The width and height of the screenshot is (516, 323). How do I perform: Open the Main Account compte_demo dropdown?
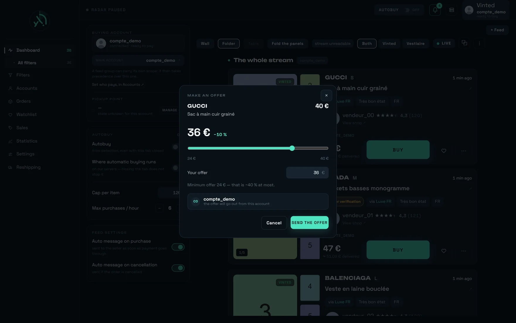[x=138, y=60]
